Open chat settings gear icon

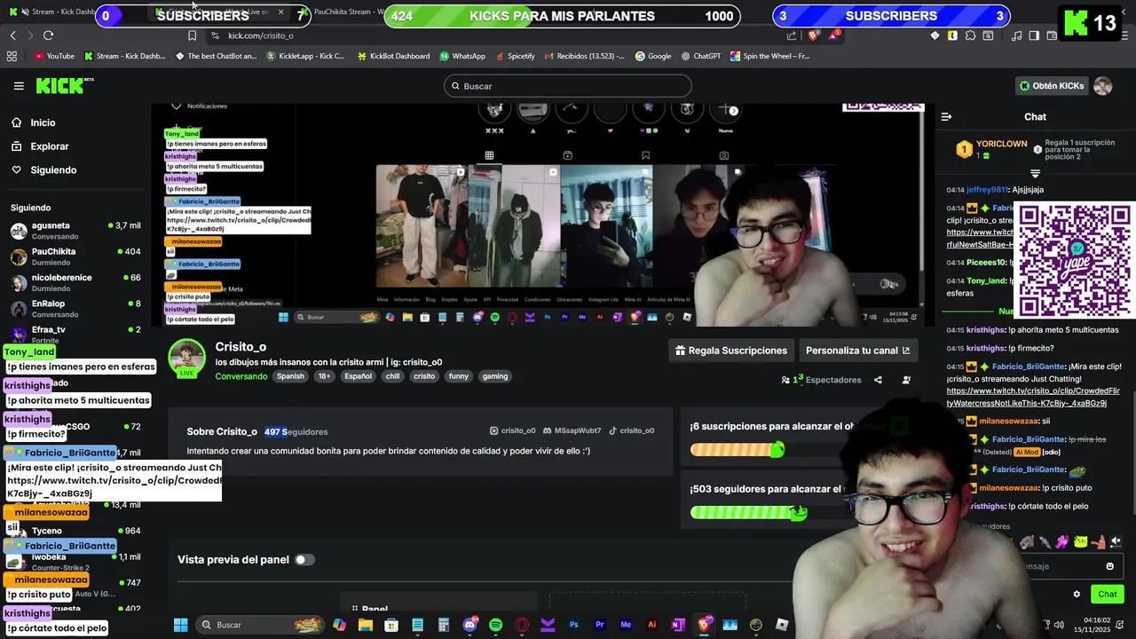[1077, 595]
